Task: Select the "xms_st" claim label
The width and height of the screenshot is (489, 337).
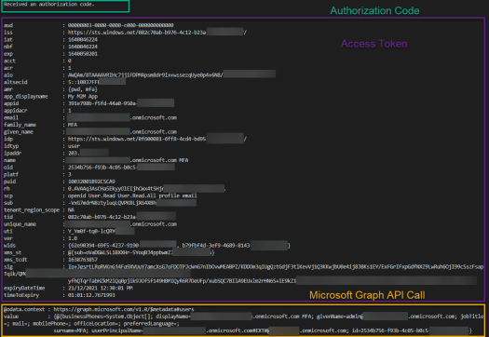Action: (12, 253)
